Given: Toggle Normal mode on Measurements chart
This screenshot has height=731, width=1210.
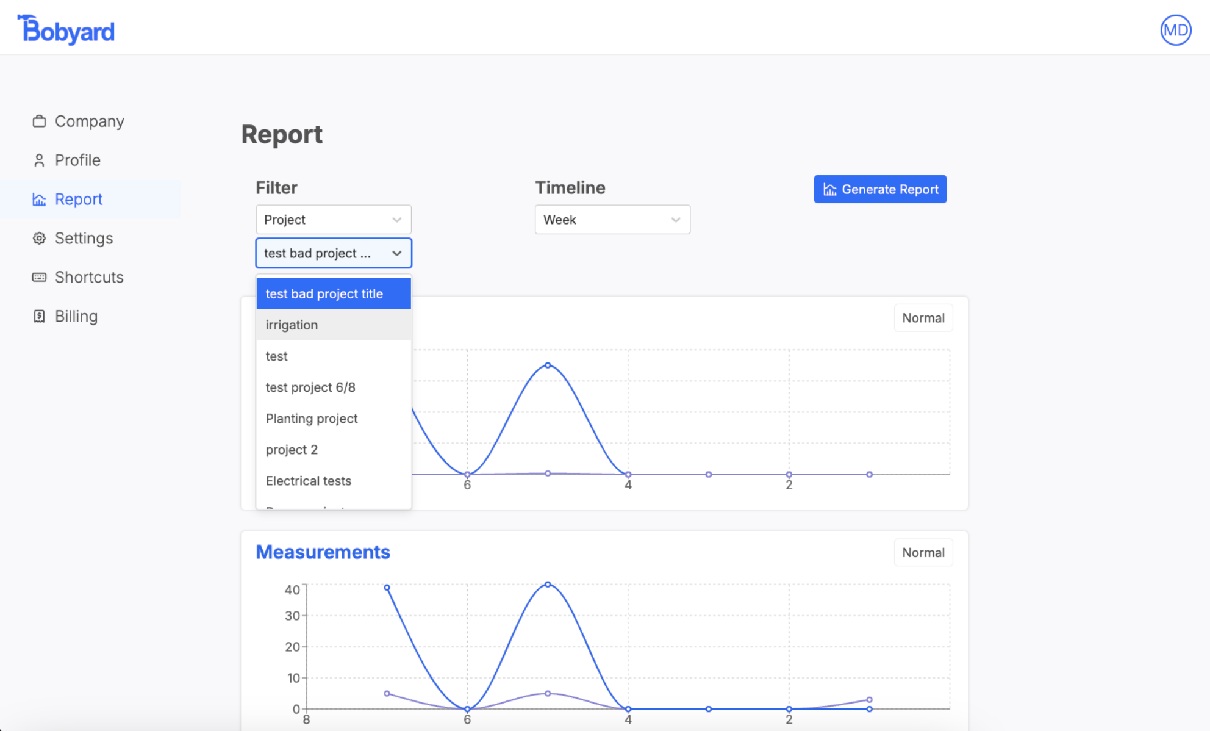Looking at the screenshot, I should (x=923, y=552).
